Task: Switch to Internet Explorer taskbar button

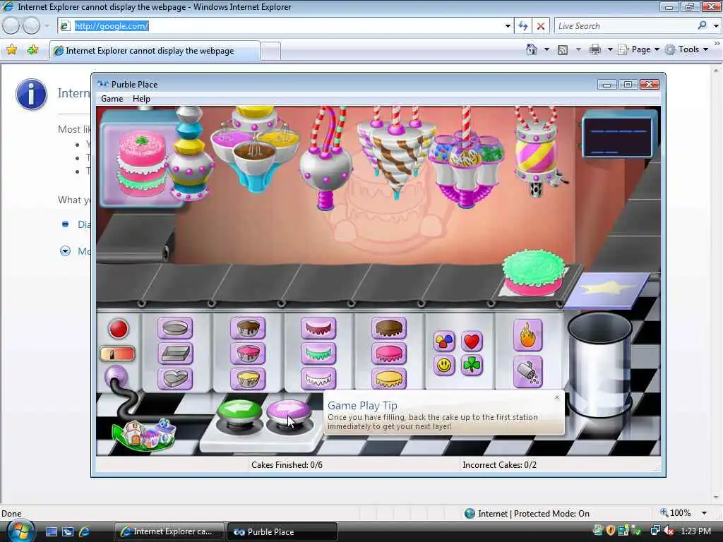Action: point(169,531)
